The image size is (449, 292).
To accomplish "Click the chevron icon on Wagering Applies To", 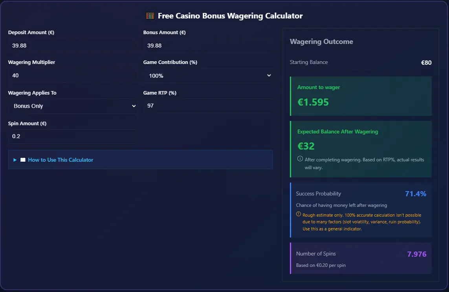I will pyautogui.click(x=134, y=106).
